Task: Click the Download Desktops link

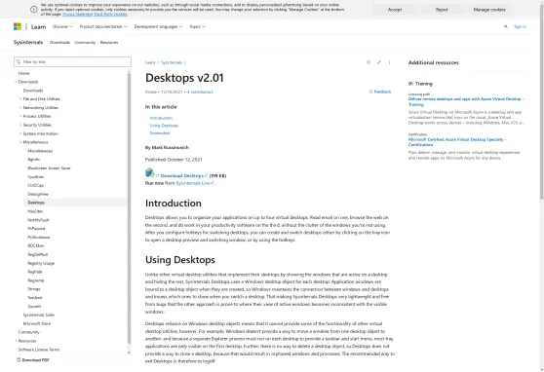Action: pos(182,175)
